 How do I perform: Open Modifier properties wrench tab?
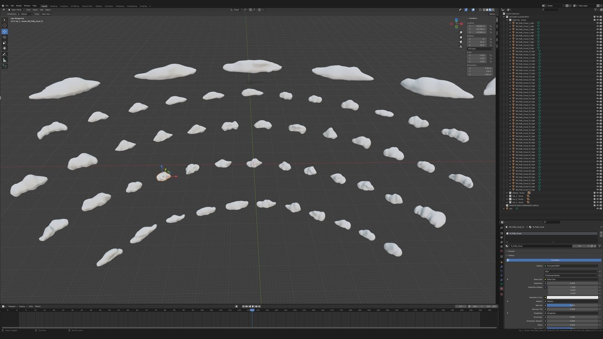click(x=502, y=266)
